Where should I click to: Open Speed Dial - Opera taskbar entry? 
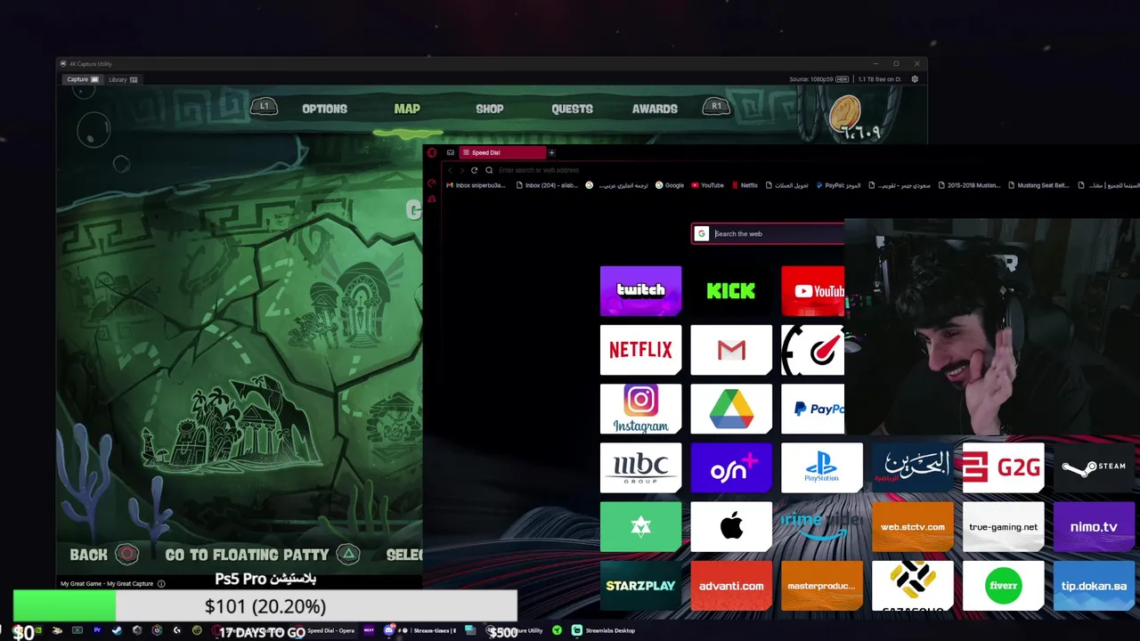325,630
